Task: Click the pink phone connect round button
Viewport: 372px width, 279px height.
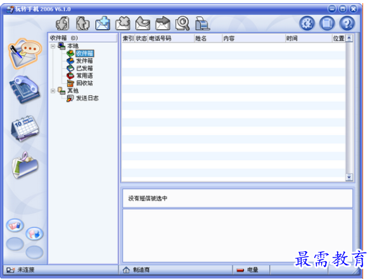Action: click(x=15, y=225)
